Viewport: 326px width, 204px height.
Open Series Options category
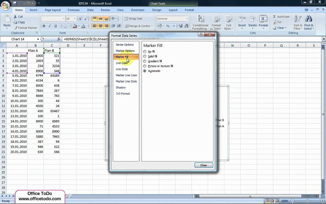(125, 44)
